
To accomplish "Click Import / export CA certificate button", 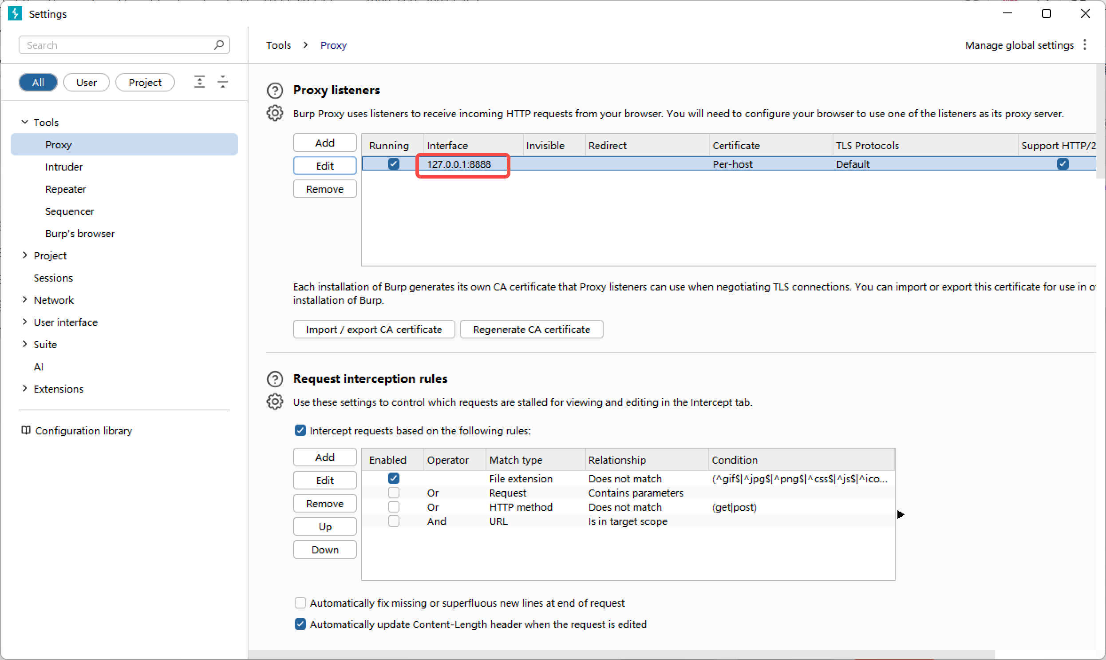I will [x=374, y=330].
